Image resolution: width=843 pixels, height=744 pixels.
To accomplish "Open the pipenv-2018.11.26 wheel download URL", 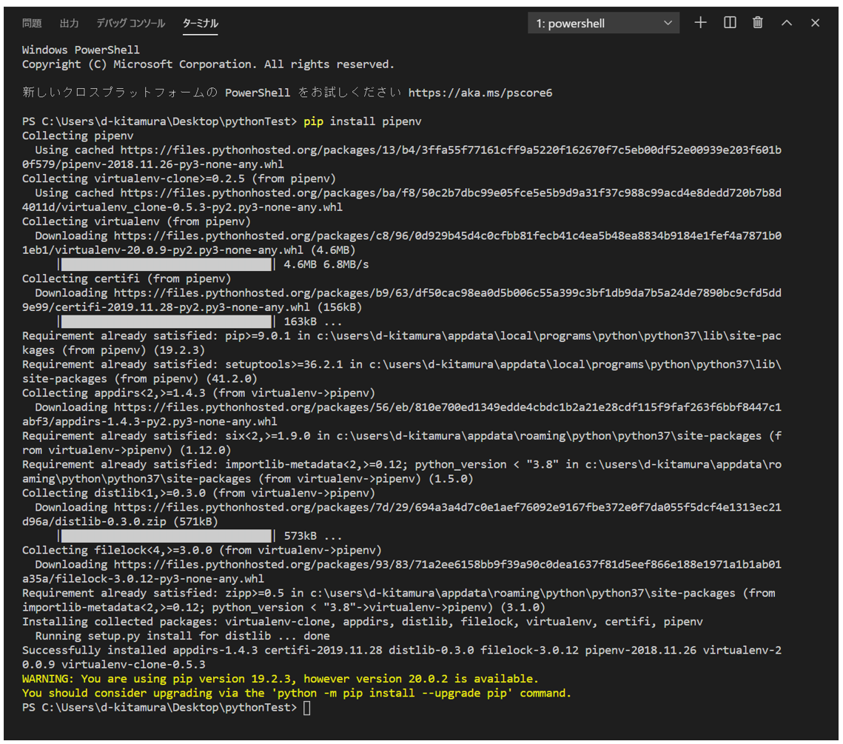I will tap(402, 157).
